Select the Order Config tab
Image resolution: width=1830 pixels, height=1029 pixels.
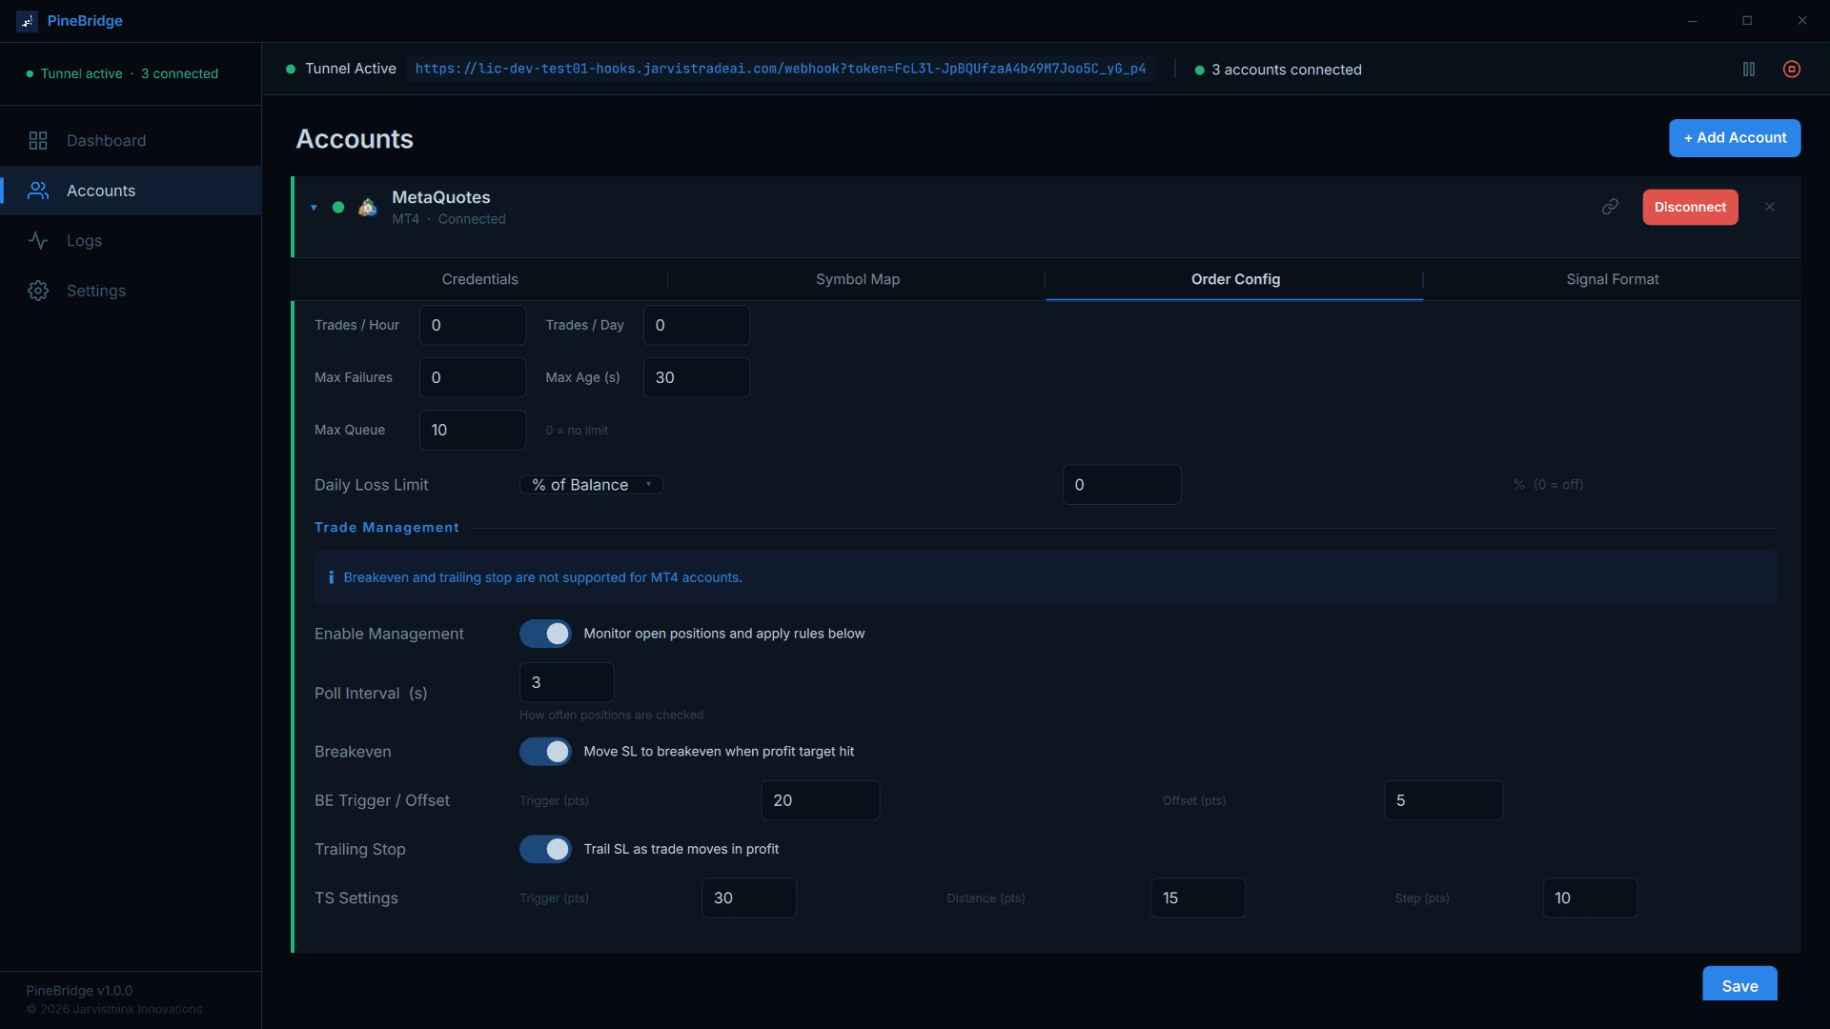click(x=1235, y=279)
